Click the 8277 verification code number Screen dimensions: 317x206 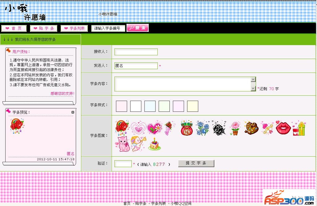click(159, 164)
